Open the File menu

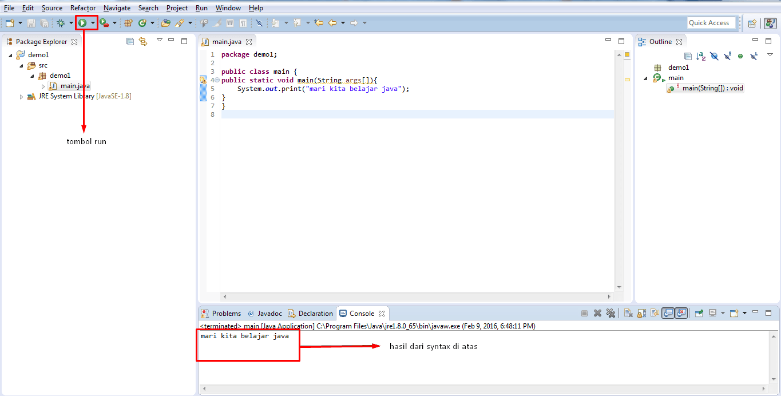(9, 8)
